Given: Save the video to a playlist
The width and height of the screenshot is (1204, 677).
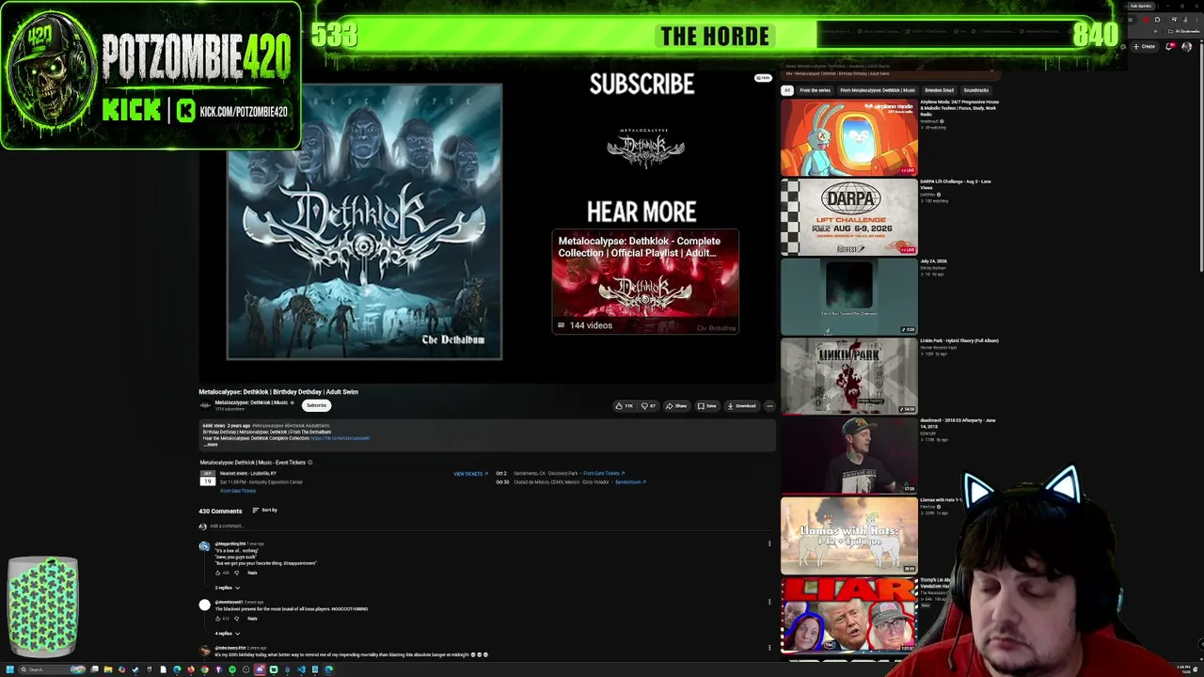Looking at the screenshot, I should point(706,406).
